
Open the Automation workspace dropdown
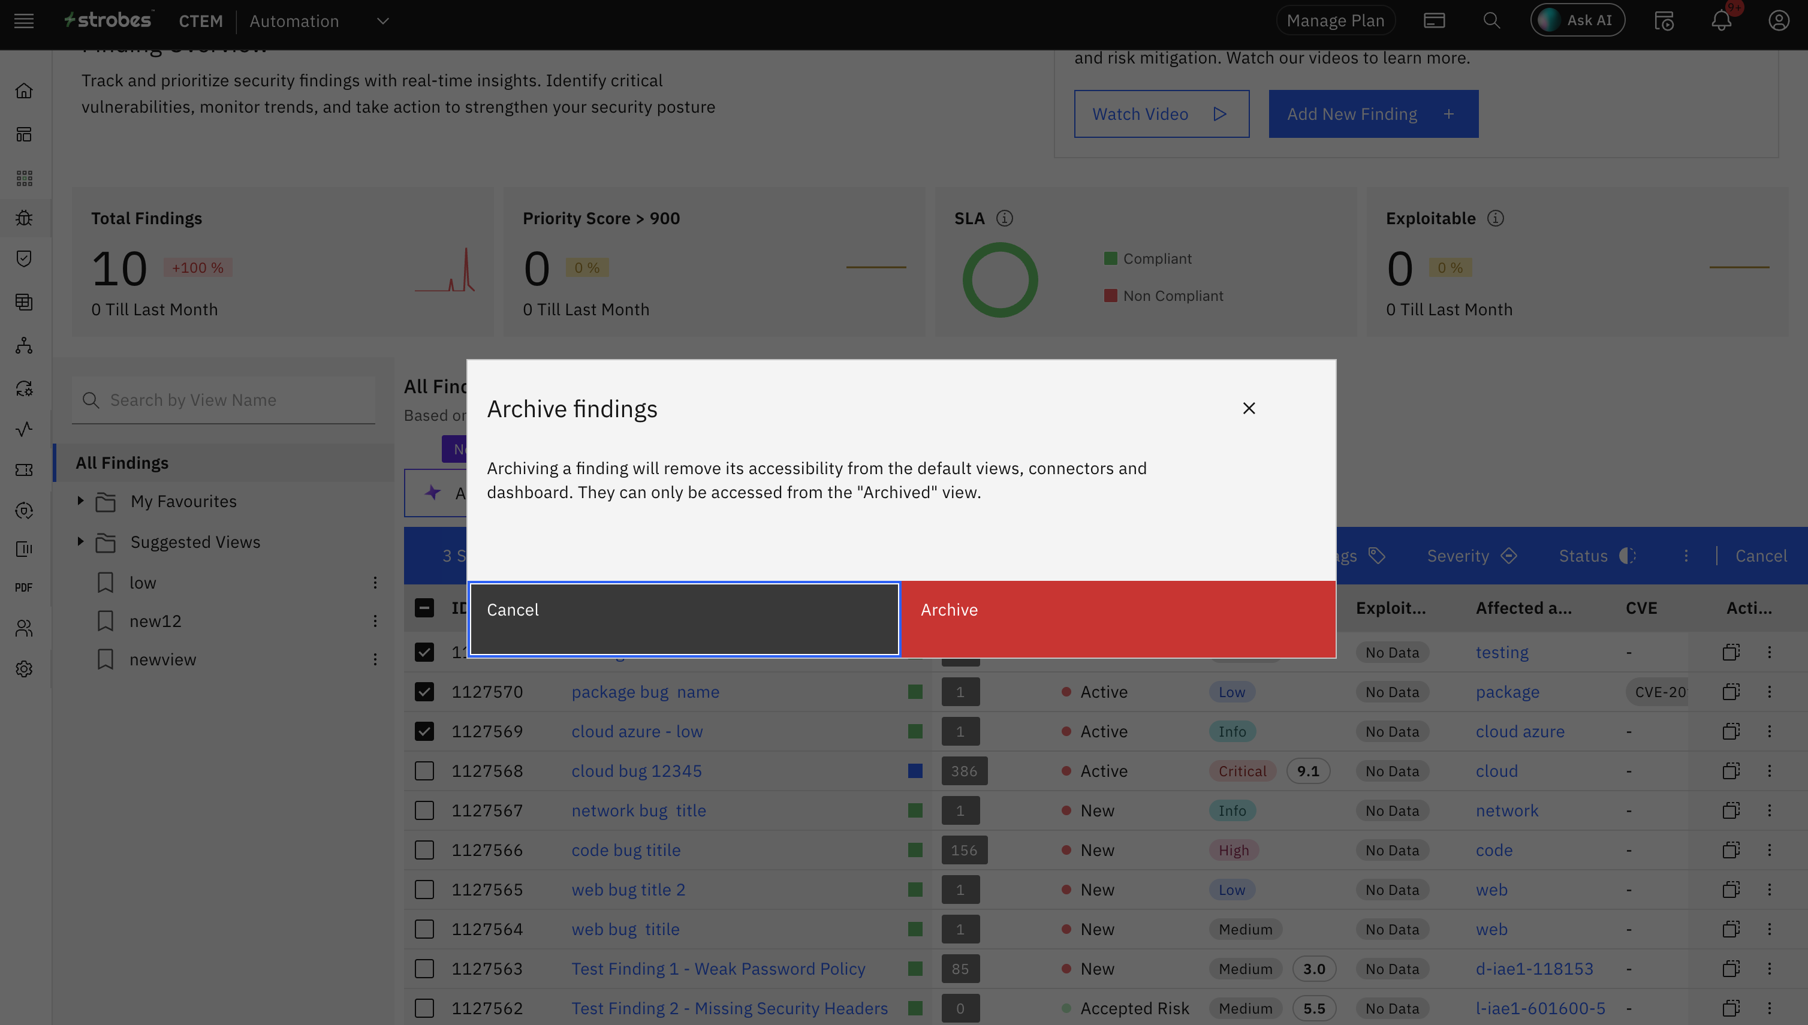pyautogui.click(x=382, y=21)
